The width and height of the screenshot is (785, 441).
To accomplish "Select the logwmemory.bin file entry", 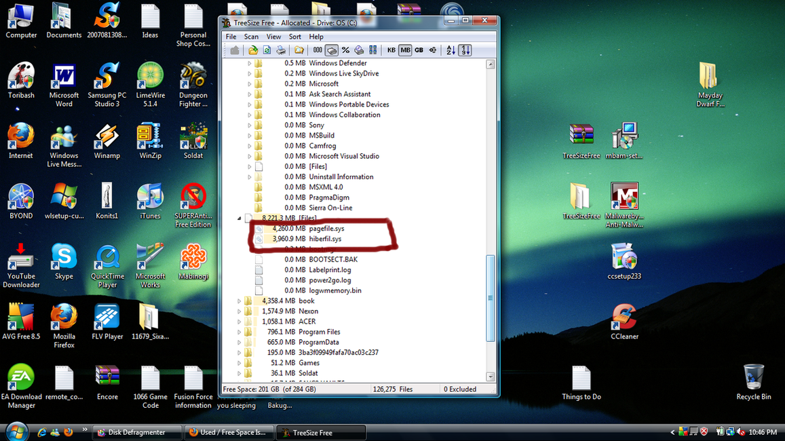I will tap(335, 290).
